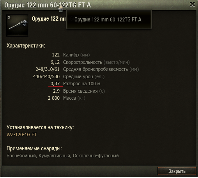Image resolution: width=198 pixels, height=178 pixels.
Task: Select the Скорострельность value 6,12
Action: click(x=55, y=62)
